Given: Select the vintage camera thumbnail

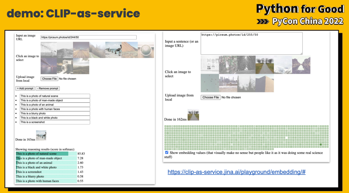Looking at the screenshot, I should (65, 66).
